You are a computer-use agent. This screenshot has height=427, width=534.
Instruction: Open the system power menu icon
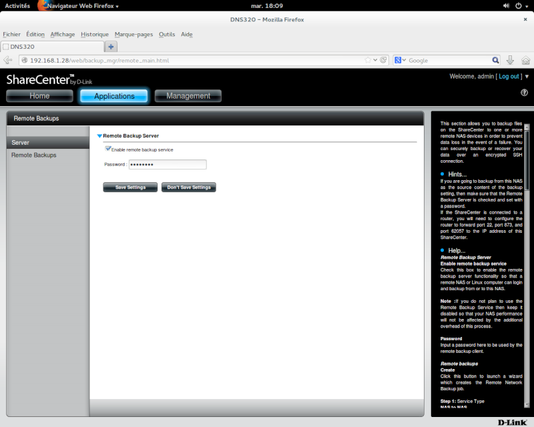[519, 6]
